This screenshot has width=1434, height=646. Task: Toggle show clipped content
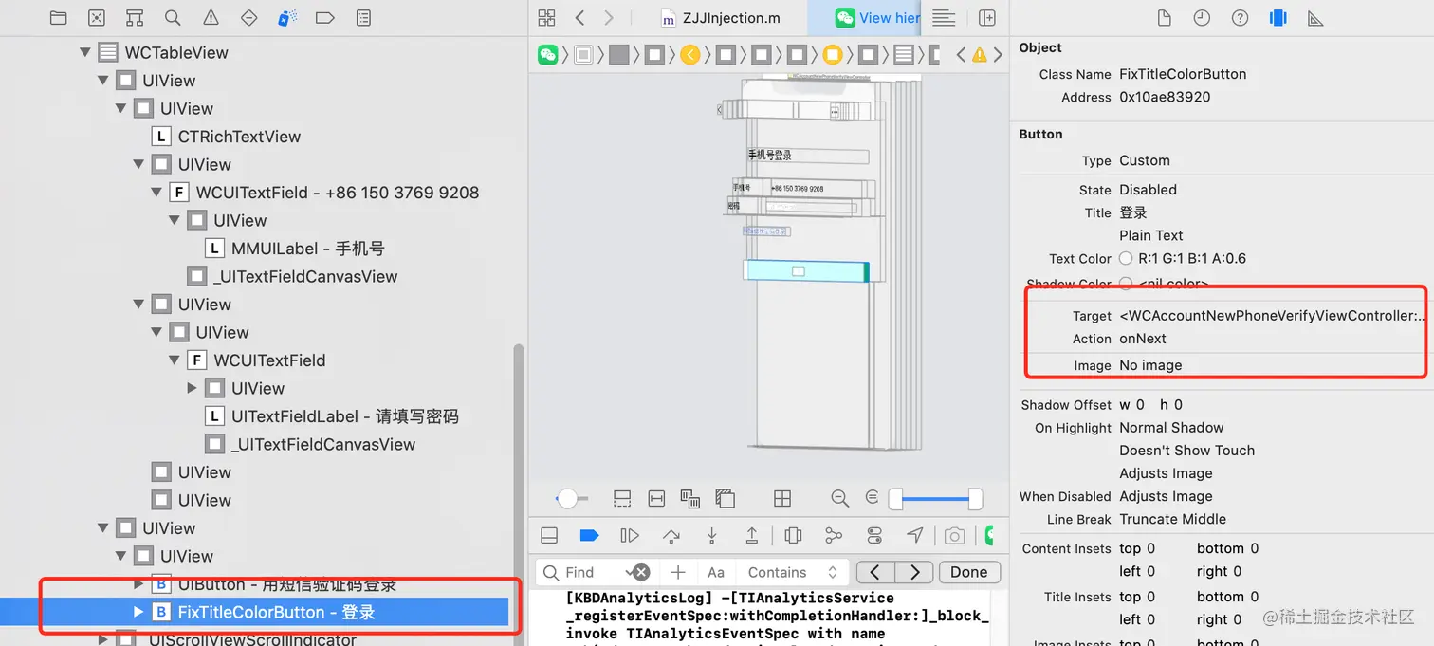(622, 498)
